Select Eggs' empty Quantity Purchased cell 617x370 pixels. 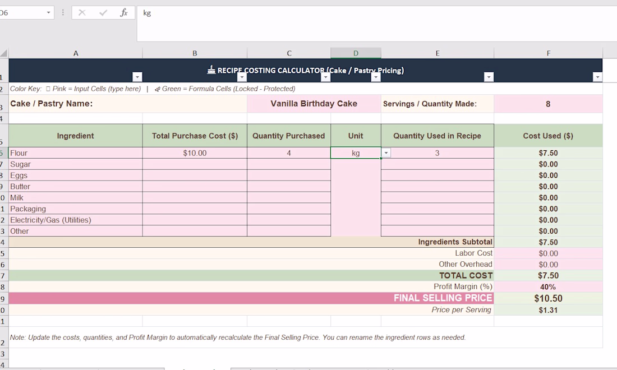click(x=289, y=175)
